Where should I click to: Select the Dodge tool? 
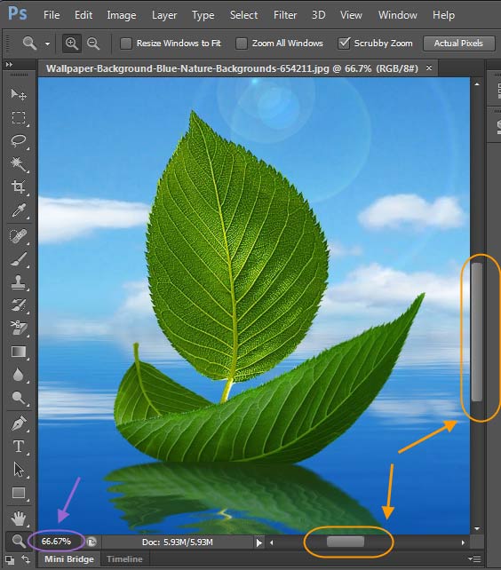point(18,398)
